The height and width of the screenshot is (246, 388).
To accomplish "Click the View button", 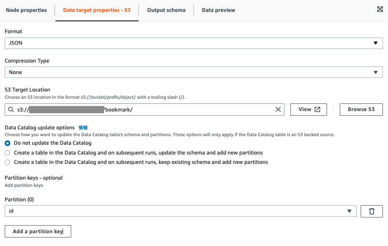I will (305, 109).
